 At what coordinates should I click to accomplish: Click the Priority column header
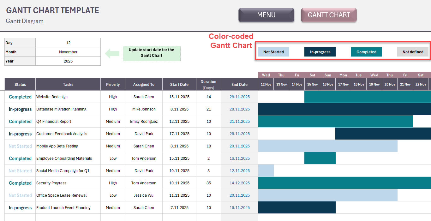(113, 85)
